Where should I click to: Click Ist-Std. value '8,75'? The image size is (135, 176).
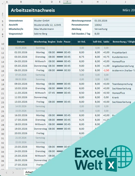click(81, 57)
